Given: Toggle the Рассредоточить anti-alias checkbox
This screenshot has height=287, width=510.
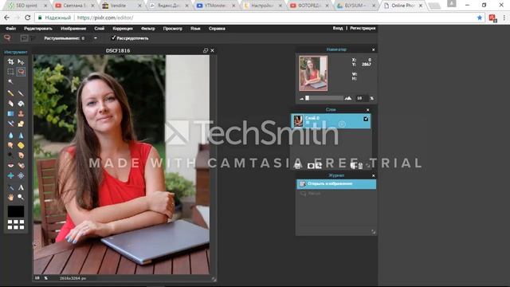Looking at the screenshot, I should pos(113,37).
